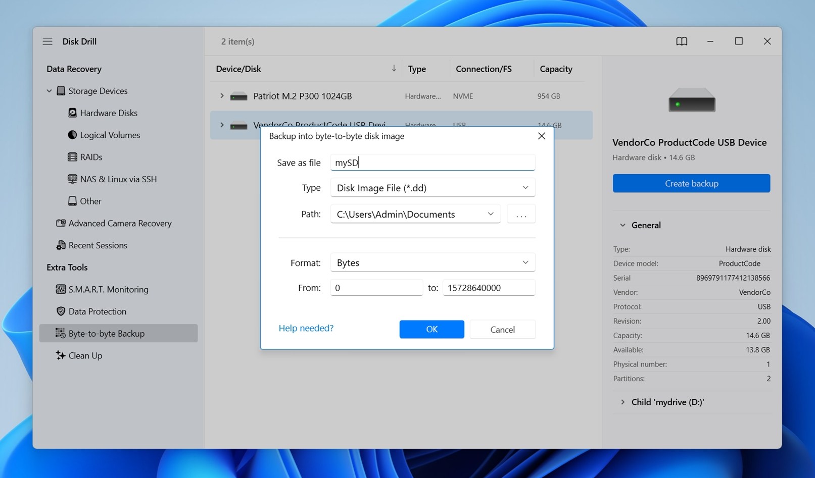Click the Save as file text field
This screenshot has width=815, height=478.
click(432, 162)
